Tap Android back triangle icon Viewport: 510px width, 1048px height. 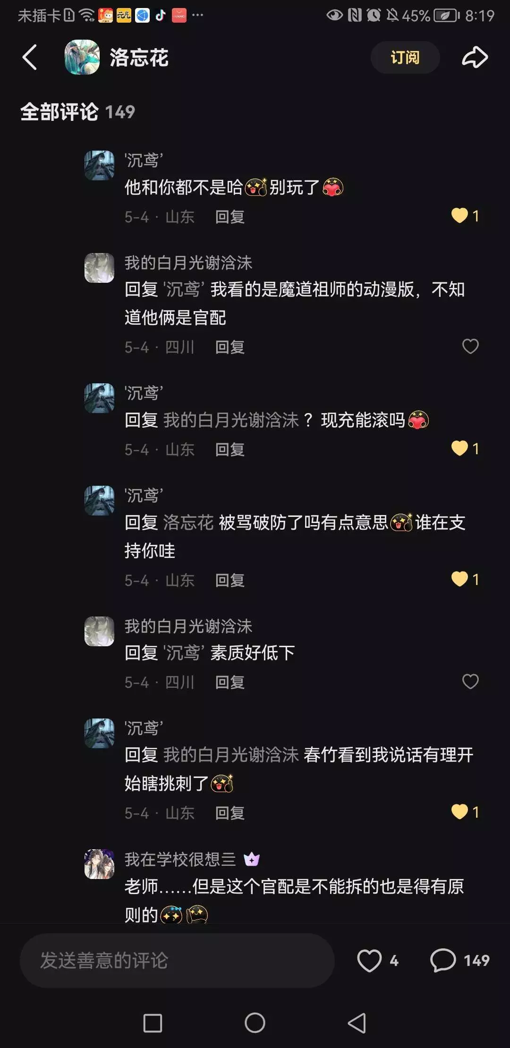pyautogui.click(x=357, y=1023)
